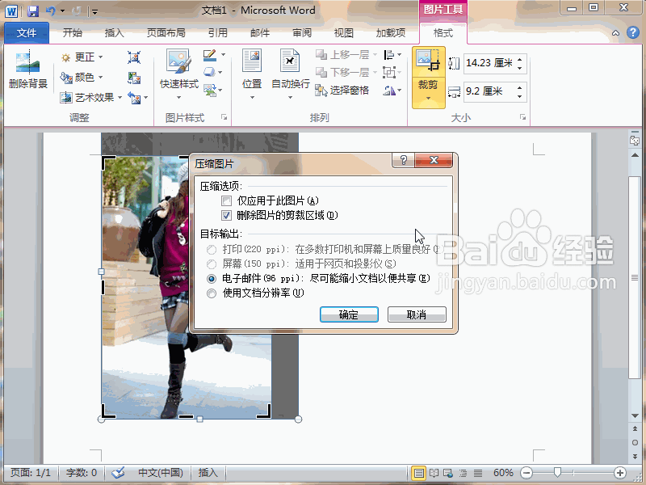Switch to the 插入 ribbon tab
This screenshot has height=485, width=646.
tap(113, 32)
